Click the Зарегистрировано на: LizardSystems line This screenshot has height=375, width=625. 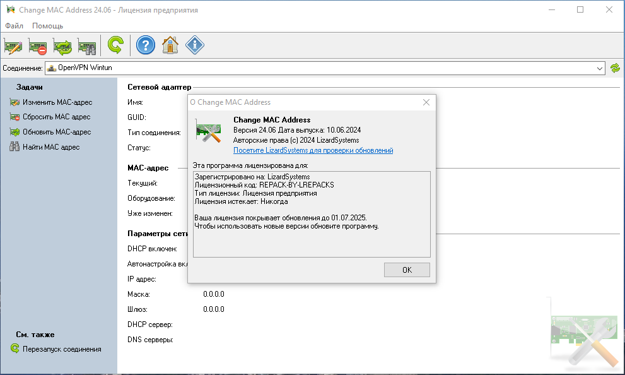tap(252, 177)
